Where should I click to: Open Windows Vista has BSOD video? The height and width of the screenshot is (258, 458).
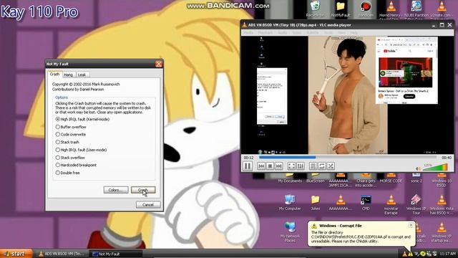(x=442, y=205)
